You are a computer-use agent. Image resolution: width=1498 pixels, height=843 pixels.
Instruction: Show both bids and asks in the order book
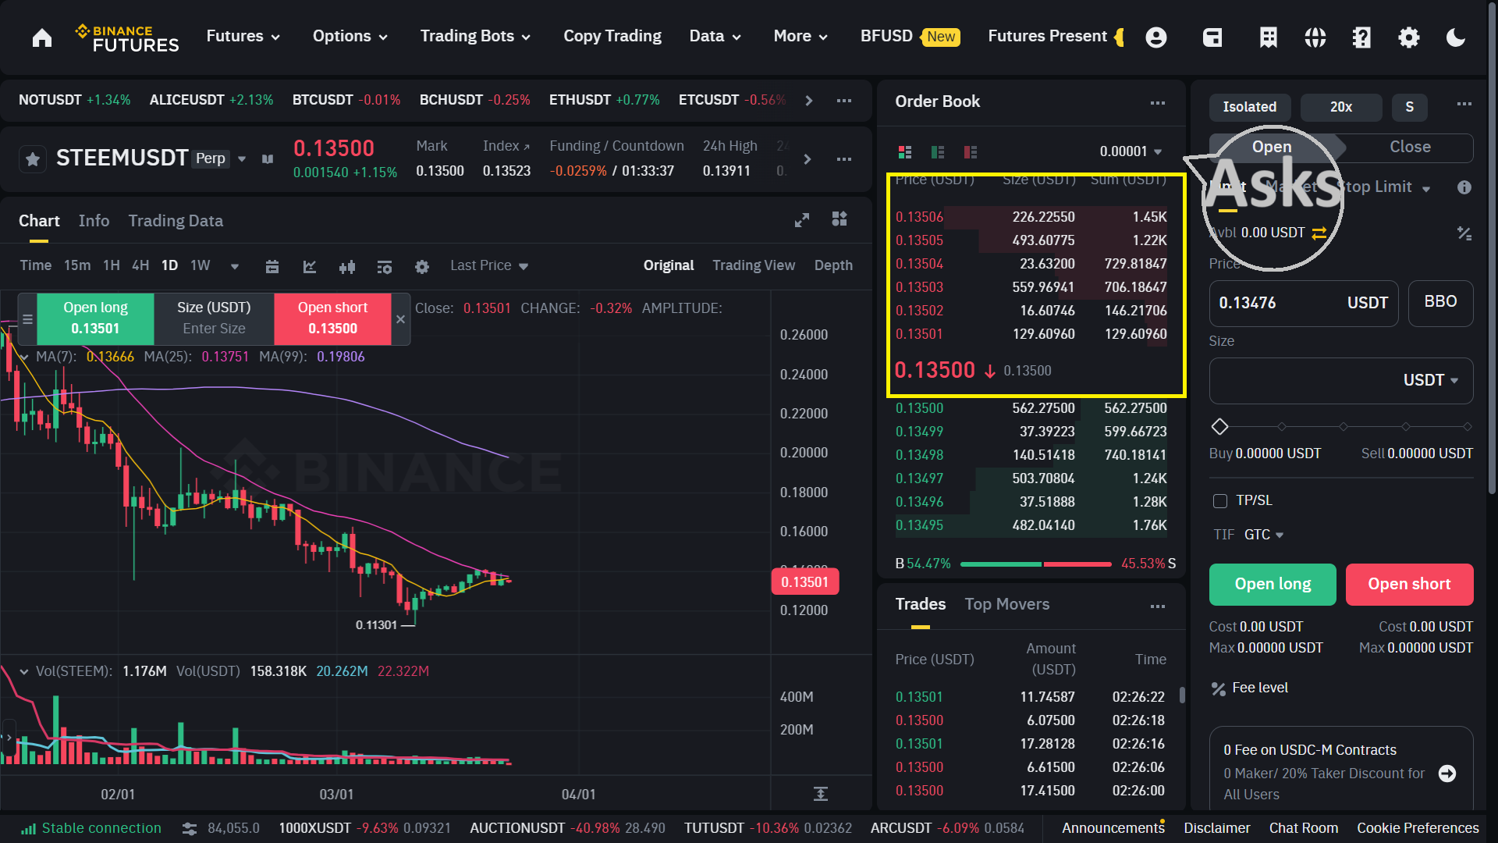[905, 151]
